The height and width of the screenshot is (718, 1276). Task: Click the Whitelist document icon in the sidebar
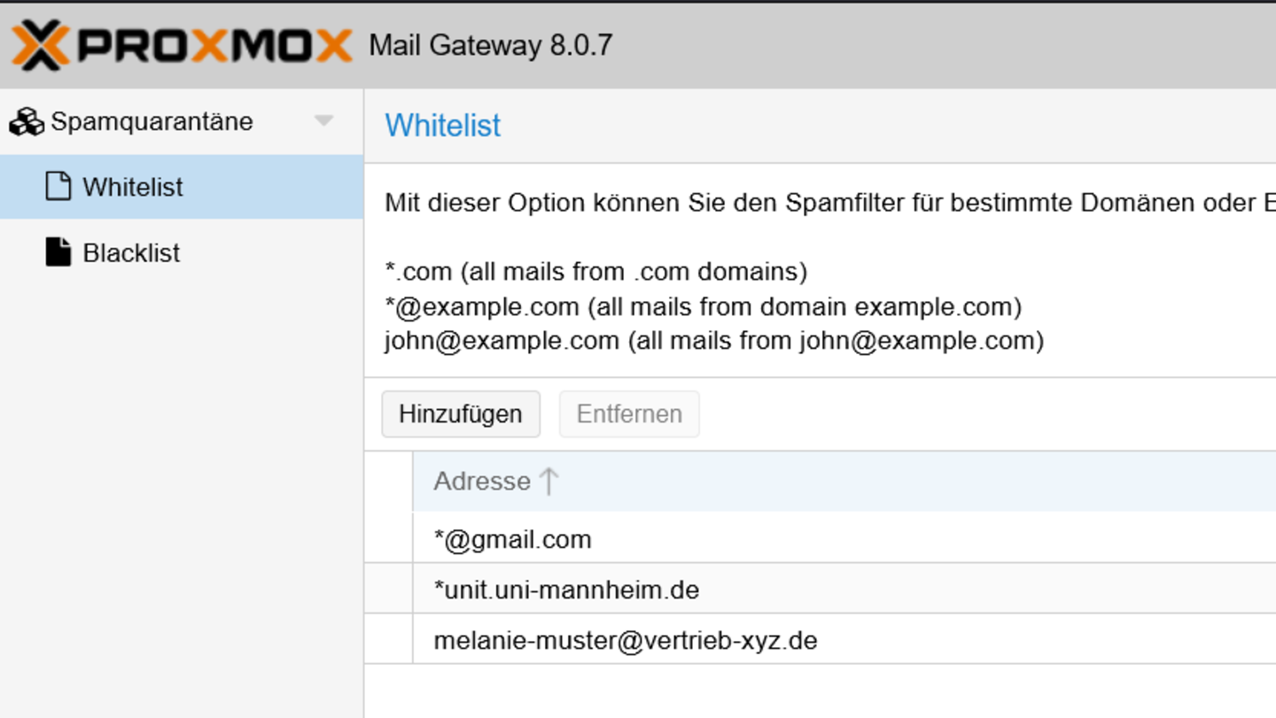point(58,187)
